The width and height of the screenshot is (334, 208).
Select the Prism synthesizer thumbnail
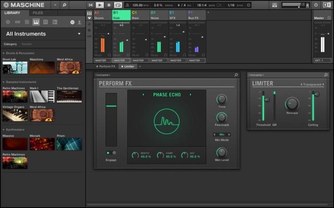pyautogui.click(x=69, y=144)
